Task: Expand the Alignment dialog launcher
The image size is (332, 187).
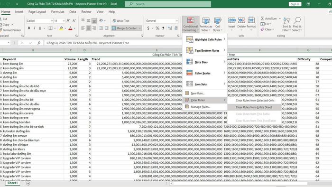Action: [x=142, y=36]
